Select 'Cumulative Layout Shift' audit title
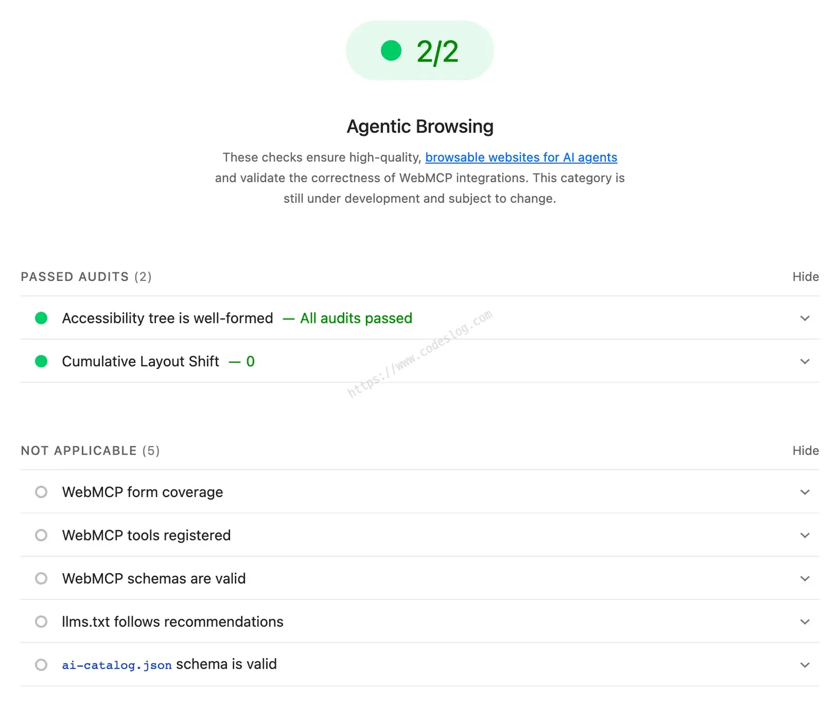 point(141,361)
